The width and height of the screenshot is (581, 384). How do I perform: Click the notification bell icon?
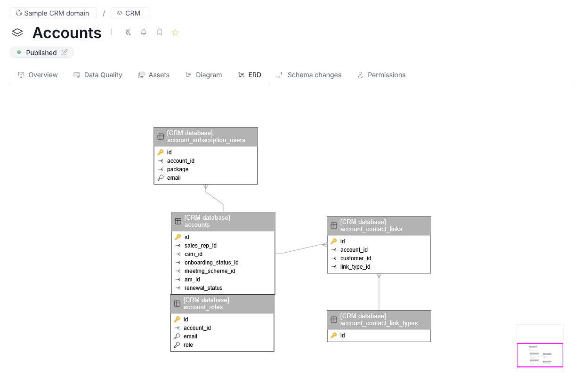144,32
